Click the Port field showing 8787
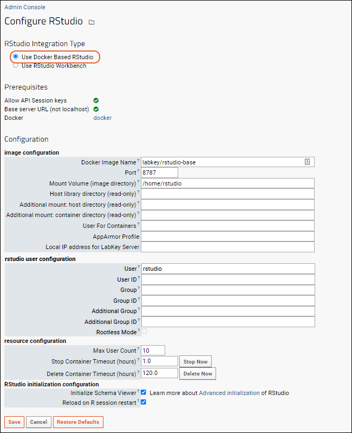Image resolution: width=352 pixels, height=433 pixels. pyautogui.click(x=159, y=173)
